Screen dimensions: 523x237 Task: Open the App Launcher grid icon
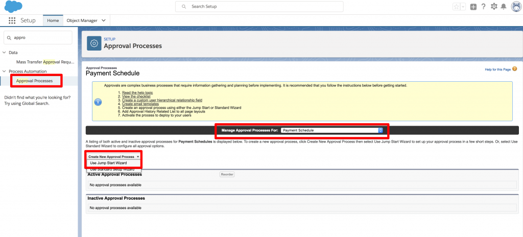pos(12,20)
